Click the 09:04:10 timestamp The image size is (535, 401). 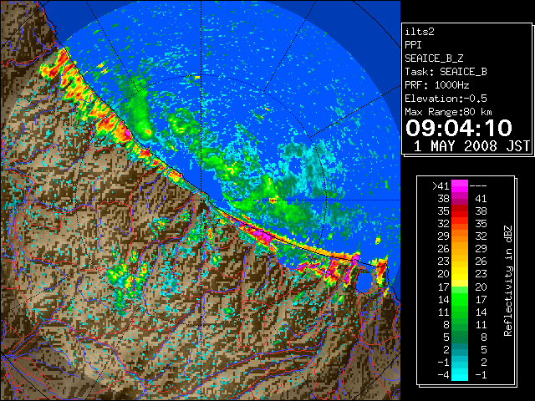point(459,128)
